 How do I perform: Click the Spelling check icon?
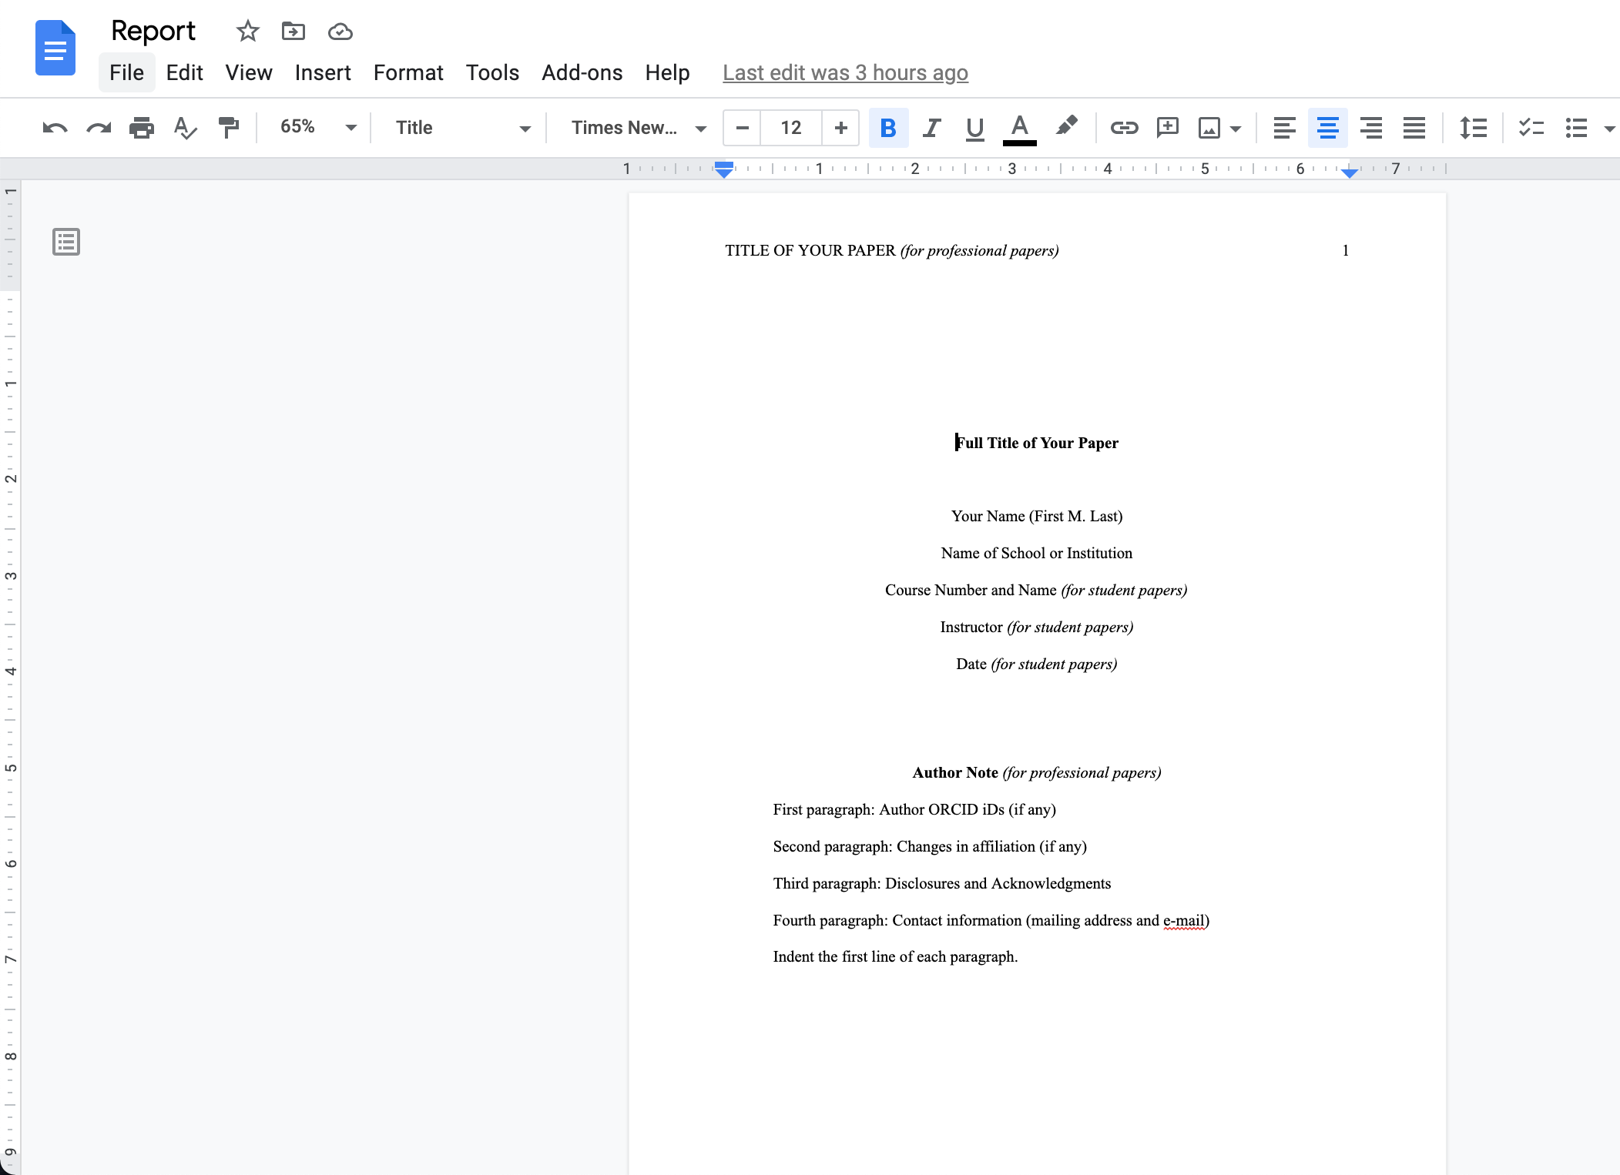click(185, 128)
